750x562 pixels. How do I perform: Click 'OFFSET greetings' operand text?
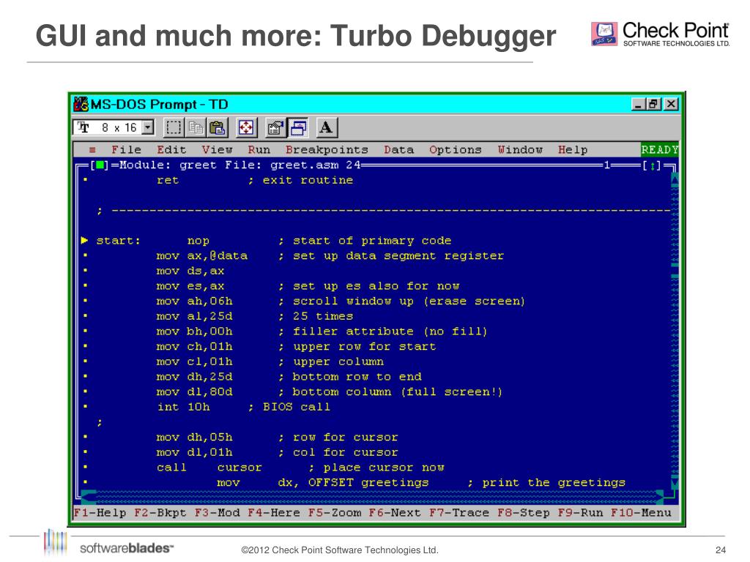368,483
